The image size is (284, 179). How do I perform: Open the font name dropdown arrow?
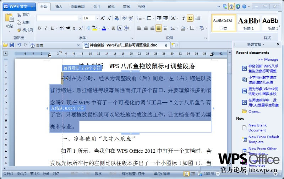(80, 18)
